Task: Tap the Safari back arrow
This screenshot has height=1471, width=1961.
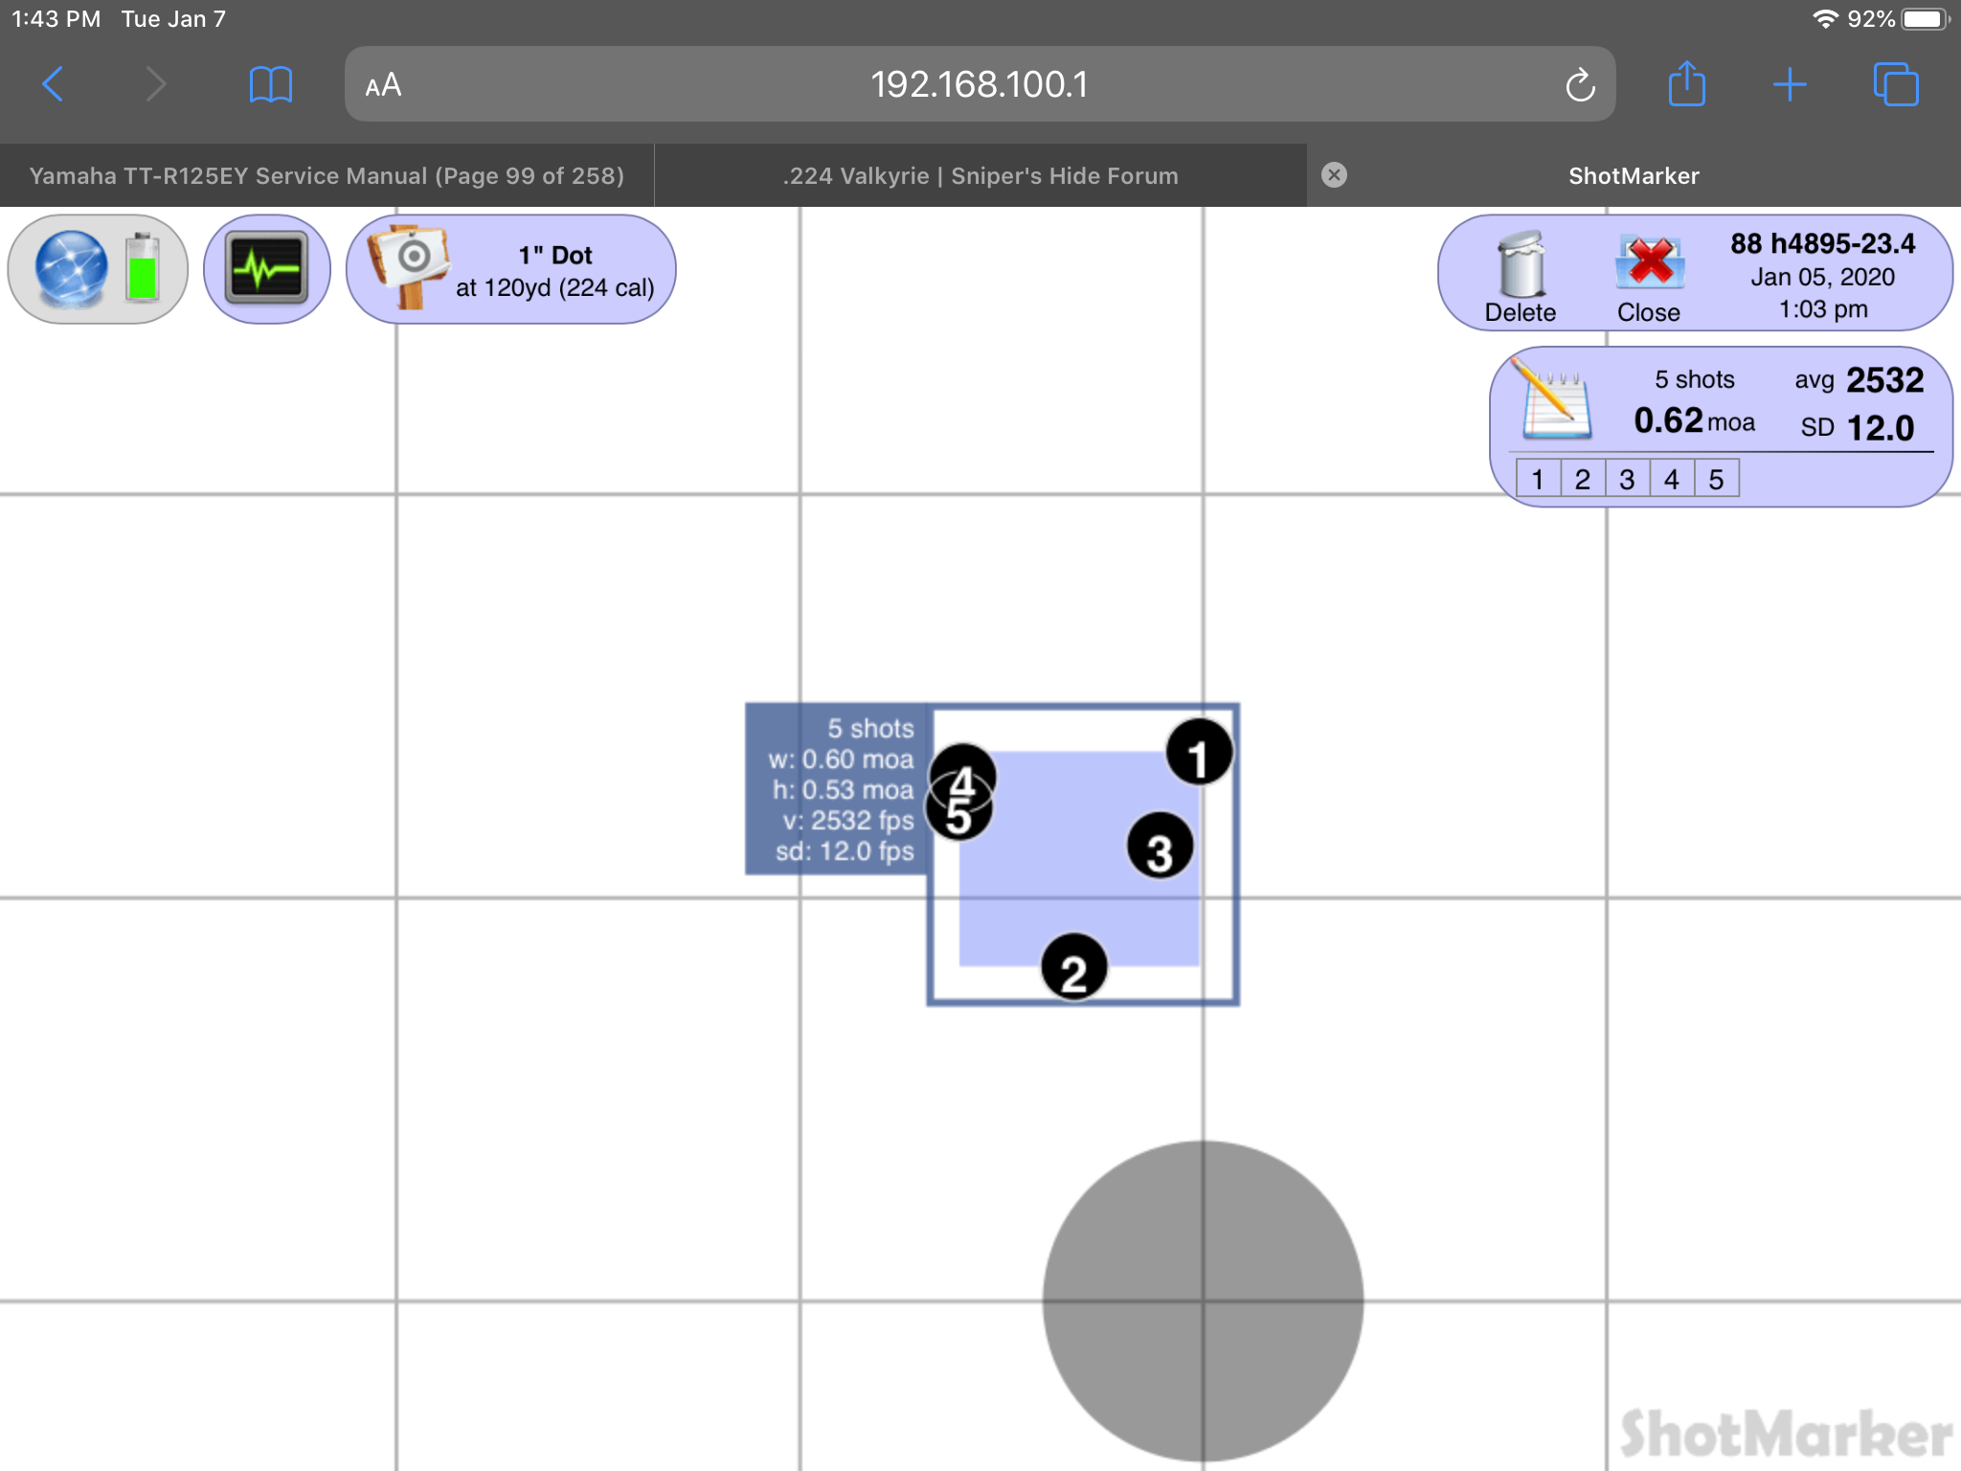Action: (x=54, y=84)
